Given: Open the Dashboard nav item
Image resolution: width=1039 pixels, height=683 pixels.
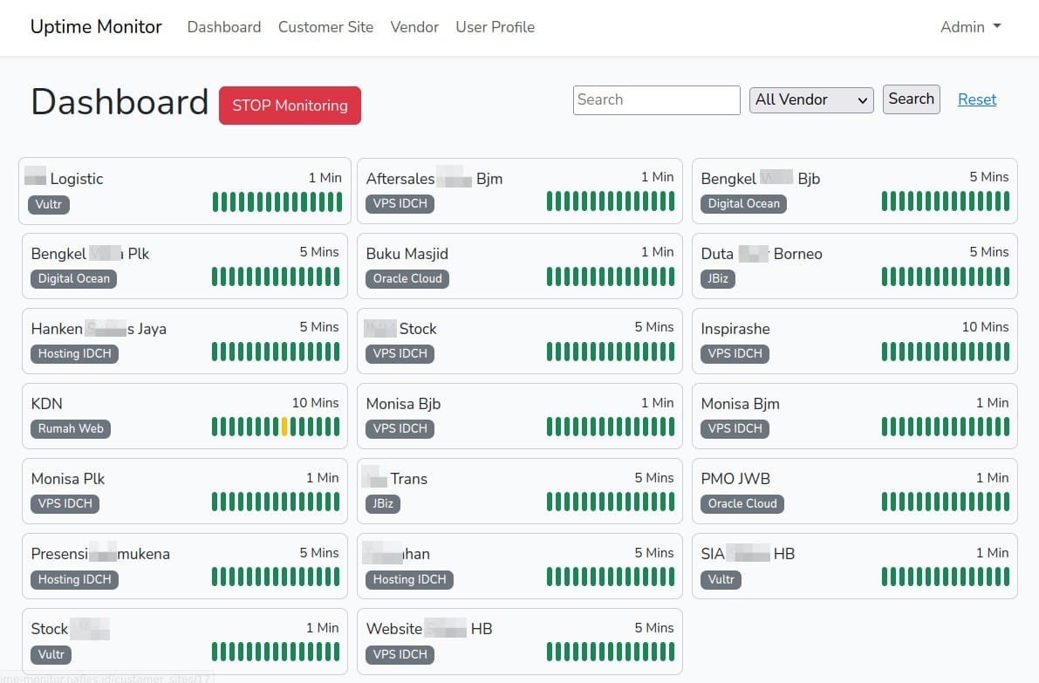Looking at the screenshot, I should tap(224, 27).
